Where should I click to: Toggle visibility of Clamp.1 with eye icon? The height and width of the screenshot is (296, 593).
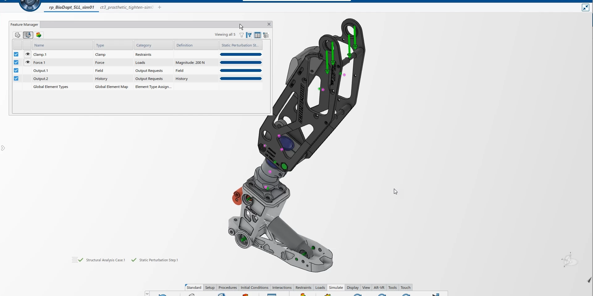pyautogui.click(x=27, y=54)
